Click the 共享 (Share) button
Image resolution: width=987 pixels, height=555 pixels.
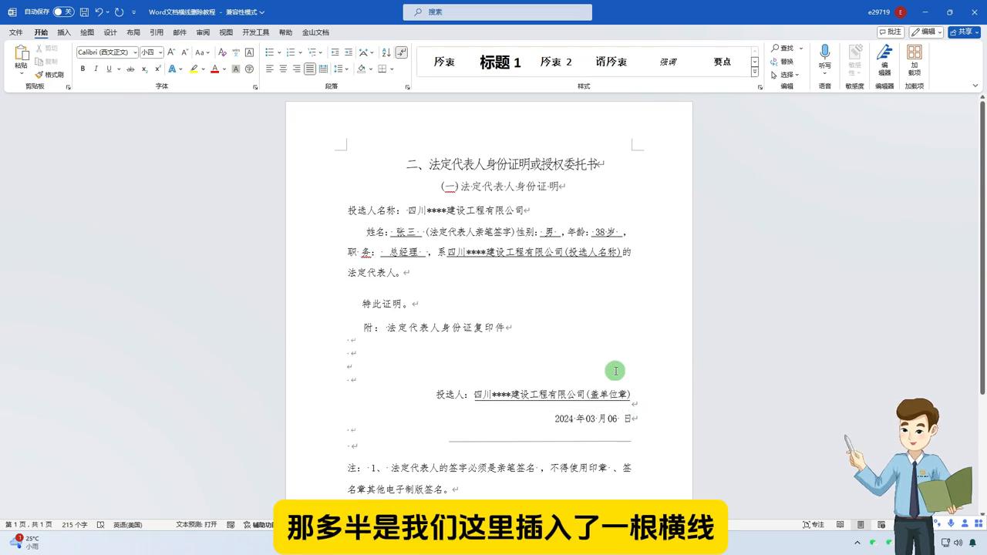[x=965, y=32]
